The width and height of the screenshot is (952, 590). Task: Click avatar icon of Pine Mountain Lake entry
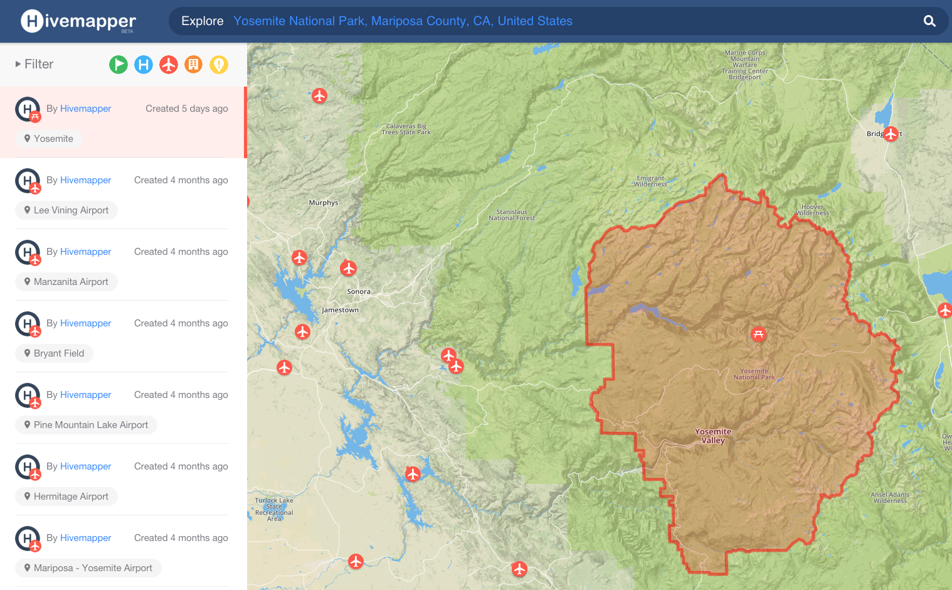(28, 395)
